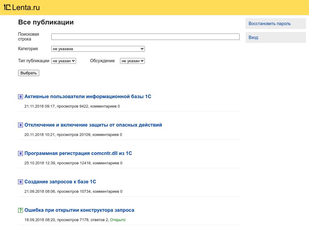This screenshot has width=309, height=232.
Task: Open article Создание запросов к базе 1С
Action: tap(60, 182)
